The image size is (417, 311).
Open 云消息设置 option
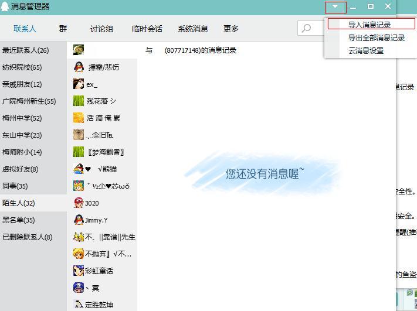coord(366,50)
